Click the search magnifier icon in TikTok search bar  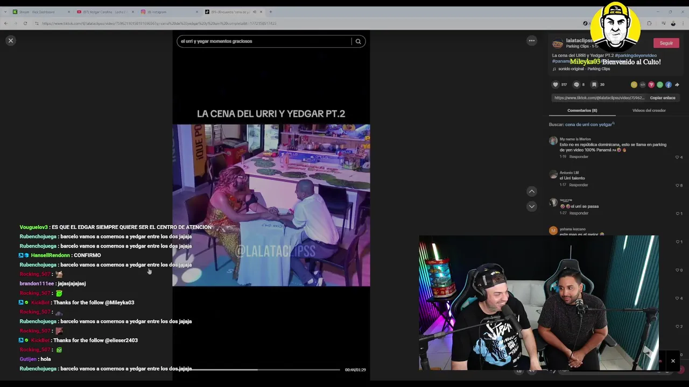pos(358,41)
